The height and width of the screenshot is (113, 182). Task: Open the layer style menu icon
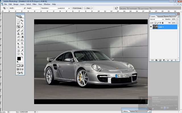[x=156, y=60]
